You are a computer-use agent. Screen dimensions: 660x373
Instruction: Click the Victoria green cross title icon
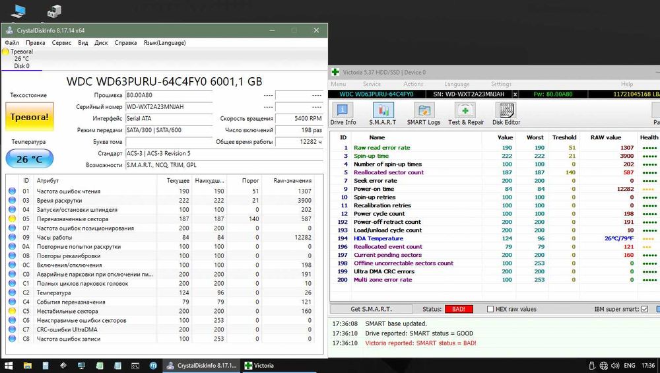[x=335, y=72]
